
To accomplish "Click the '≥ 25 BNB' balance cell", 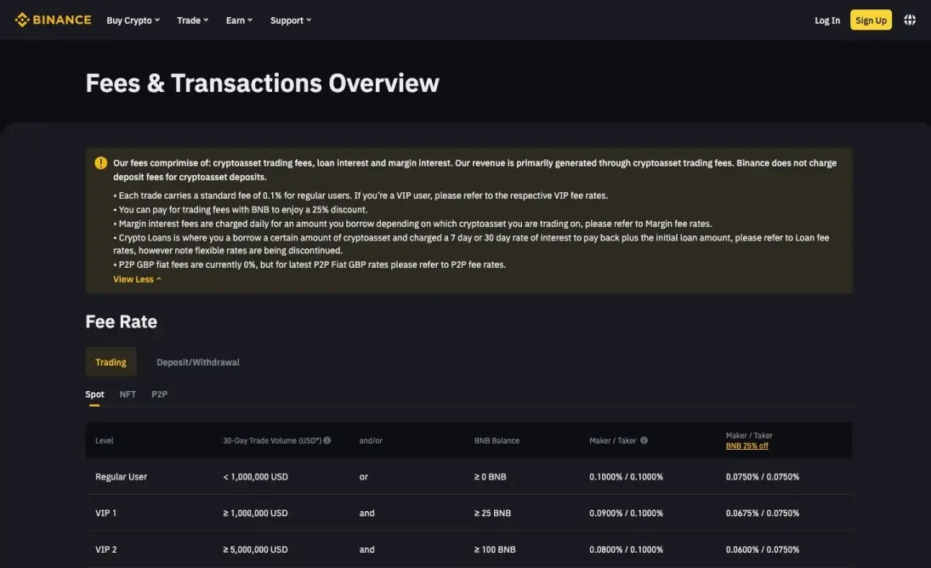I will pos(492,513).
